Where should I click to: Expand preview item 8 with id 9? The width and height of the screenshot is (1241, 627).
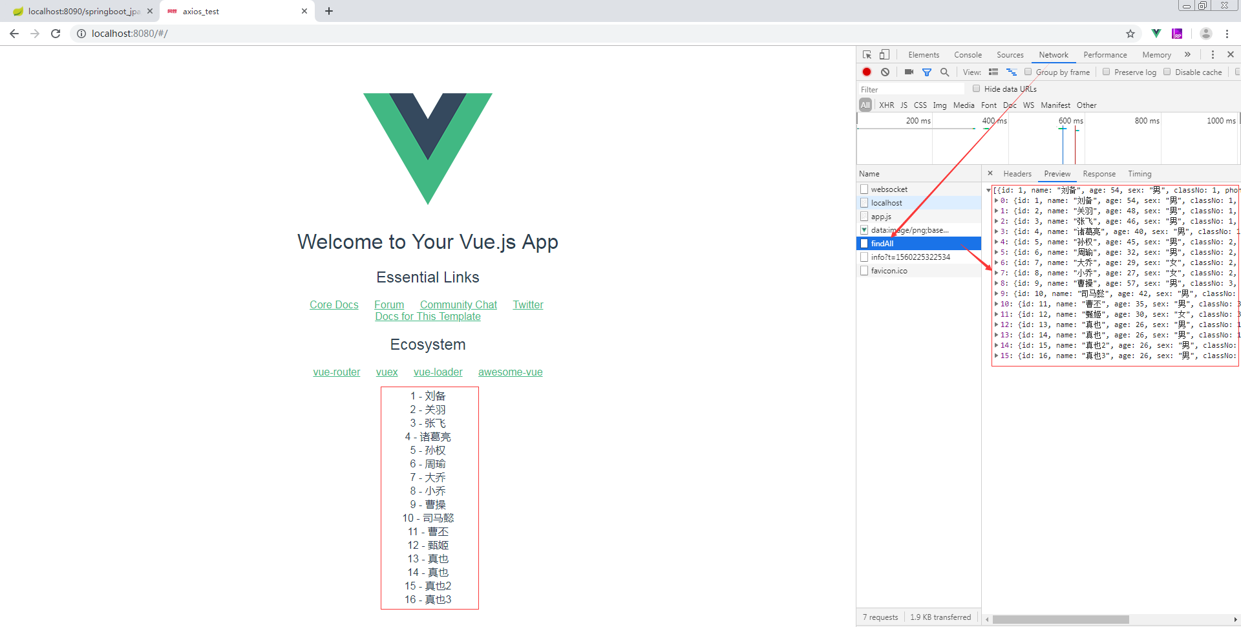[x=996, y=284]
